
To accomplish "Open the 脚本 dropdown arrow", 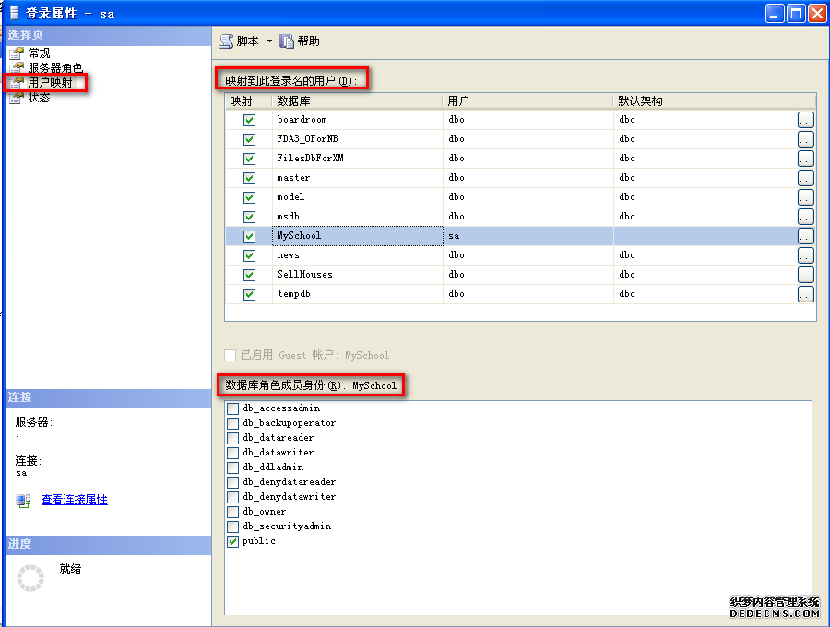I will 269,41.
